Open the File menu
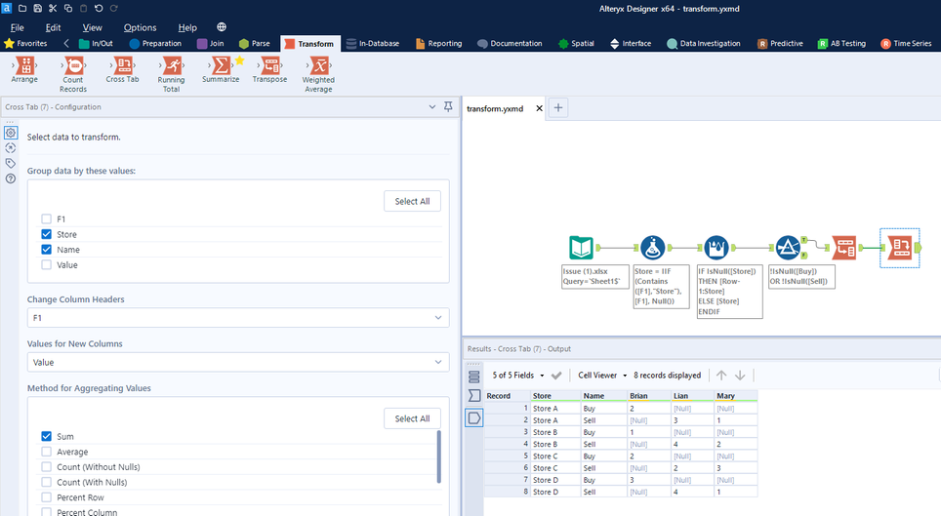The width and height of the screenshot is (941, 516). (18, 27)
